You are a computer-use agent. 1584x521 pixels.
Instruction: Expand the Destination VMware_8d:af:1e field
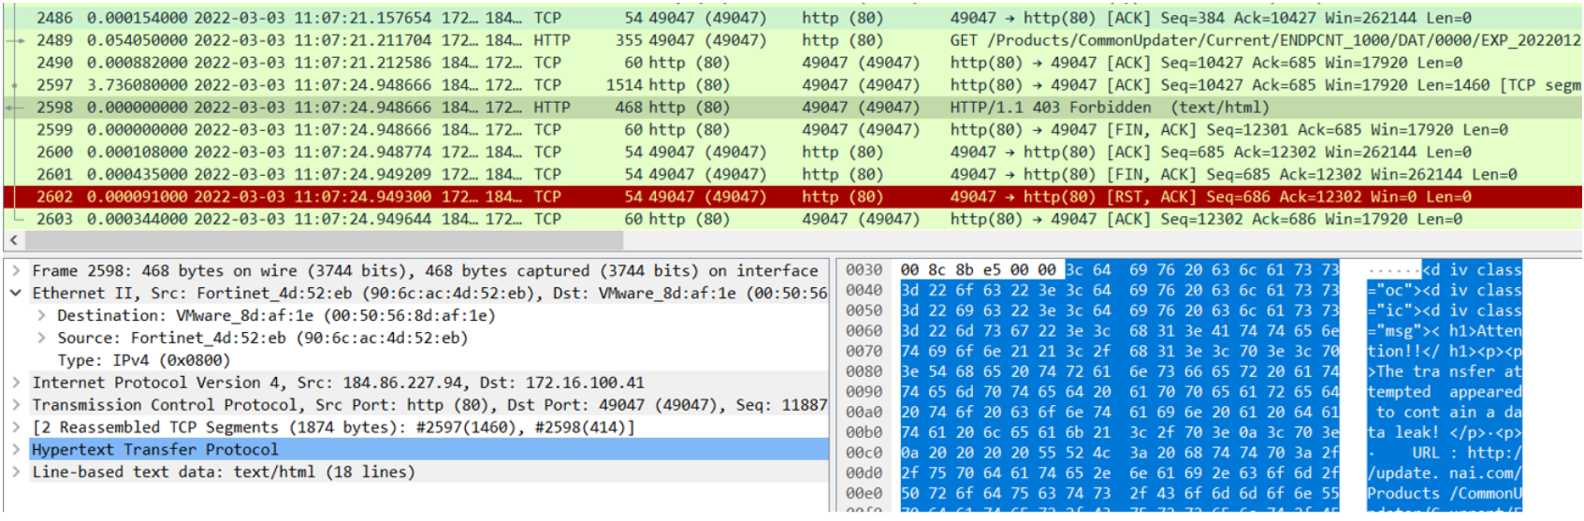coord(41,316)
